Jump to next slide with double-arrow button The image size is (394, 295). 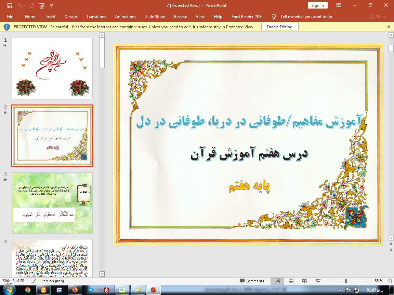391,250
